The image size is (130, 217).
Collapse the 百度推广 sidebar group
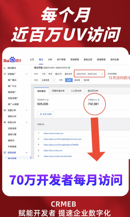coord(27,74)
